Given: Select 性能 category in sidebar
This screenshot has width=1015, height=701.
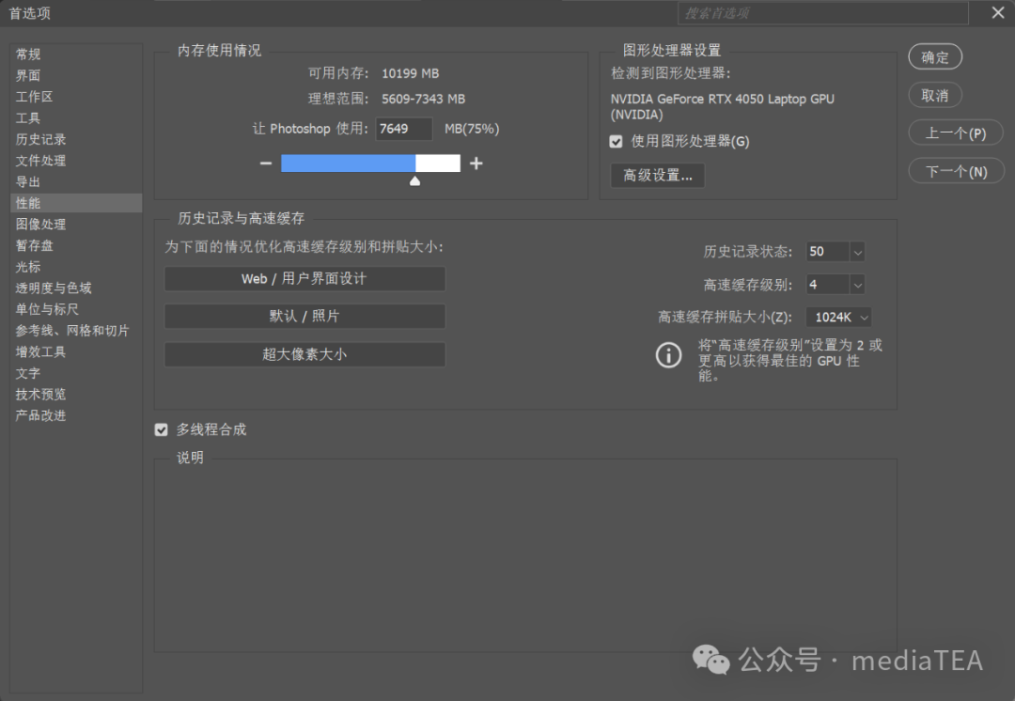Looking at the screenshot, I should (x=76, y=203).
